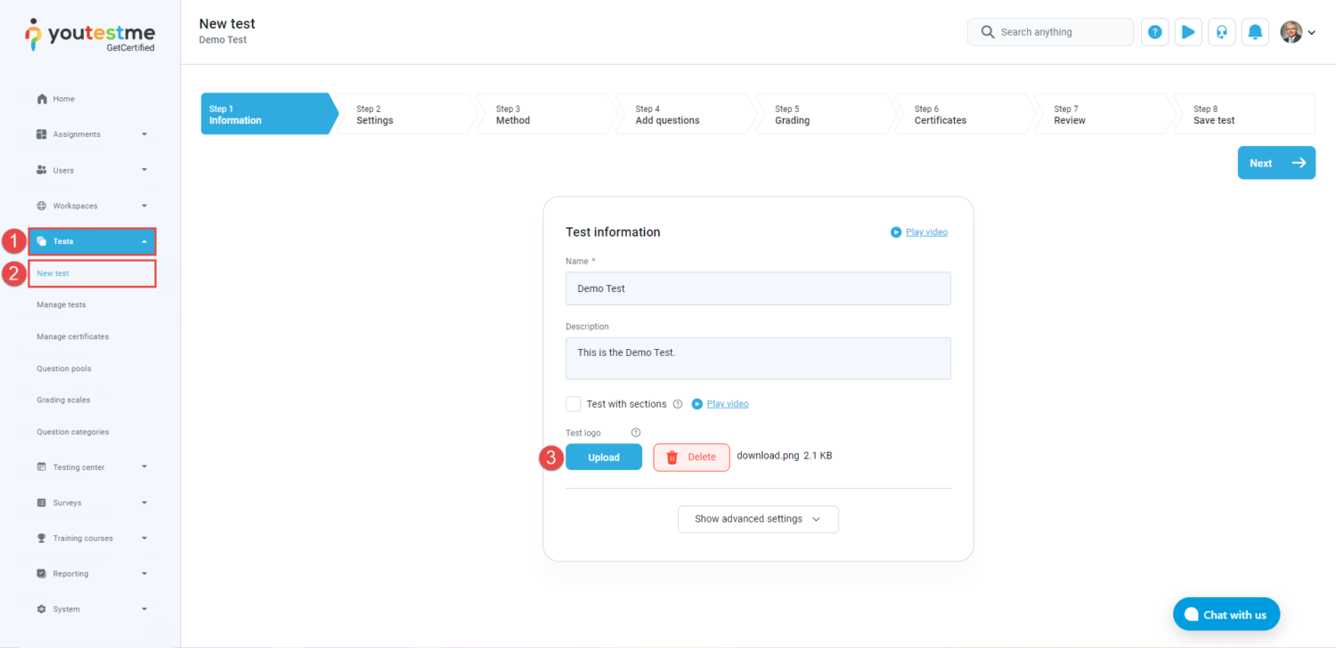Click the headset support icon
Screen dimensions: 1336x648
(x=1222, y=32)
